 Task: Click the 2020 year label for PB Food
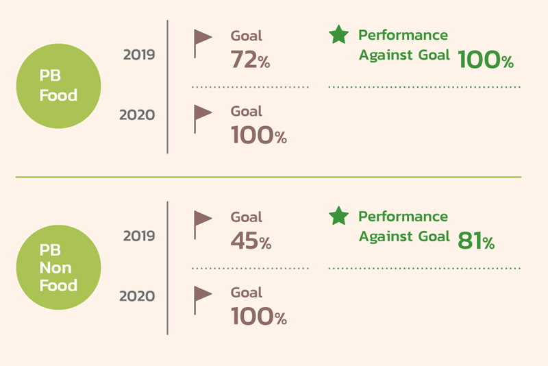[137, 114]
